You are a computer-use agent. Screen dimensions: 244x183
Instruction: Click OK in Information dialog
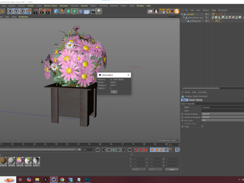pyautogui.click(x=114, y=92)
